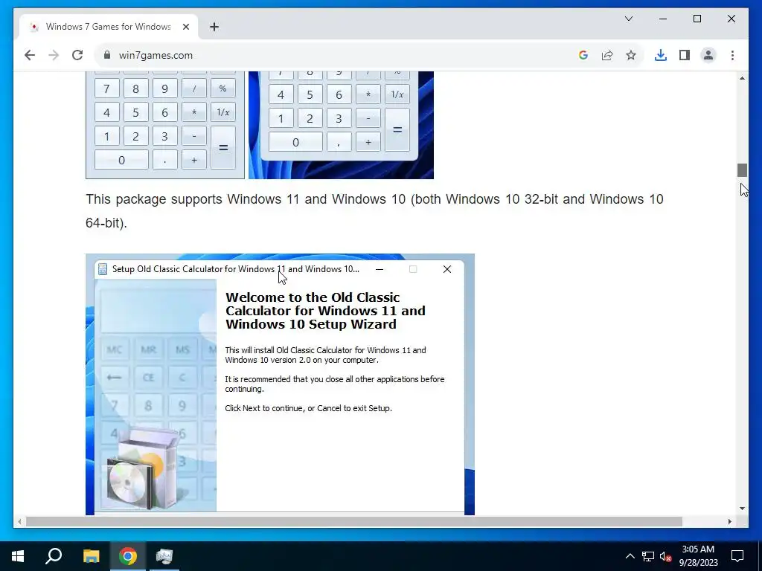Screen dimensions: 762x571
Task: Click the blue-background calculator screenshot
Action: (x=341, y=125)
